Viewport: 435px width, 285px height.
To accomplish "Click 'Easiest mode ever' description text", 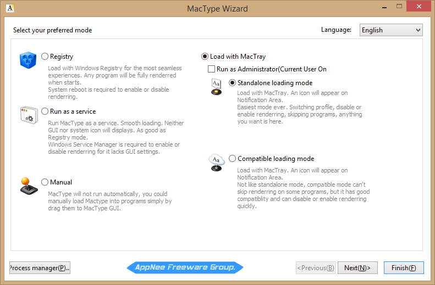I will (x=300, y=114).
